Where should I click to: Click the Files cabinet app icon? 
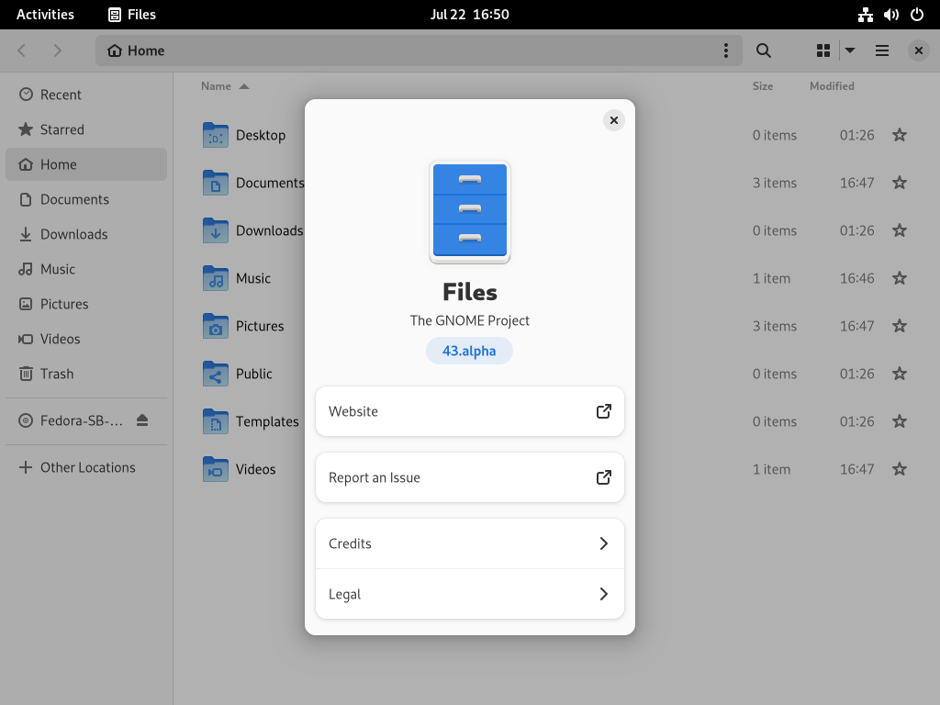pos(470,212)
